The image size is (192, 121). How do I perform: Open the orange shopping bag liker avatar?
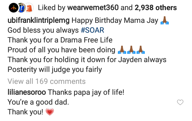click(29, 8)
